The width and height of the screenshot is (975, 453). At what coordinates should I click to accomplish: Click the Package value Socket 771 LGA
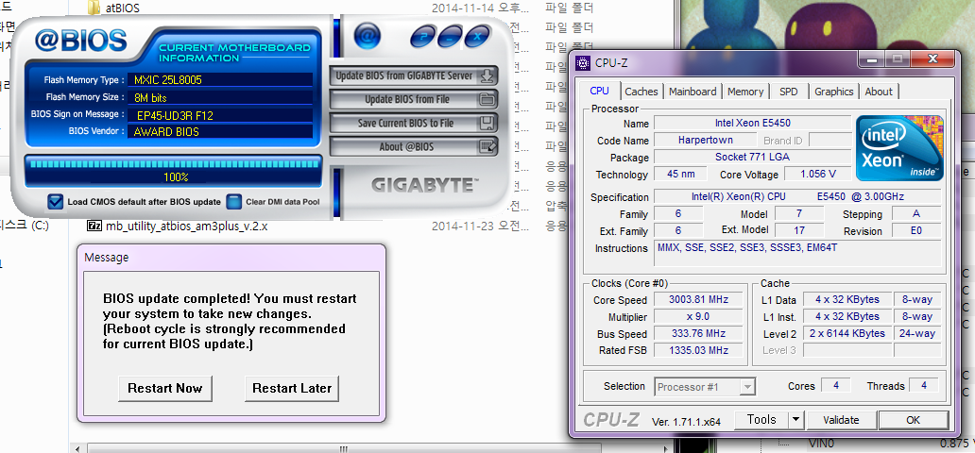(752, 158)
